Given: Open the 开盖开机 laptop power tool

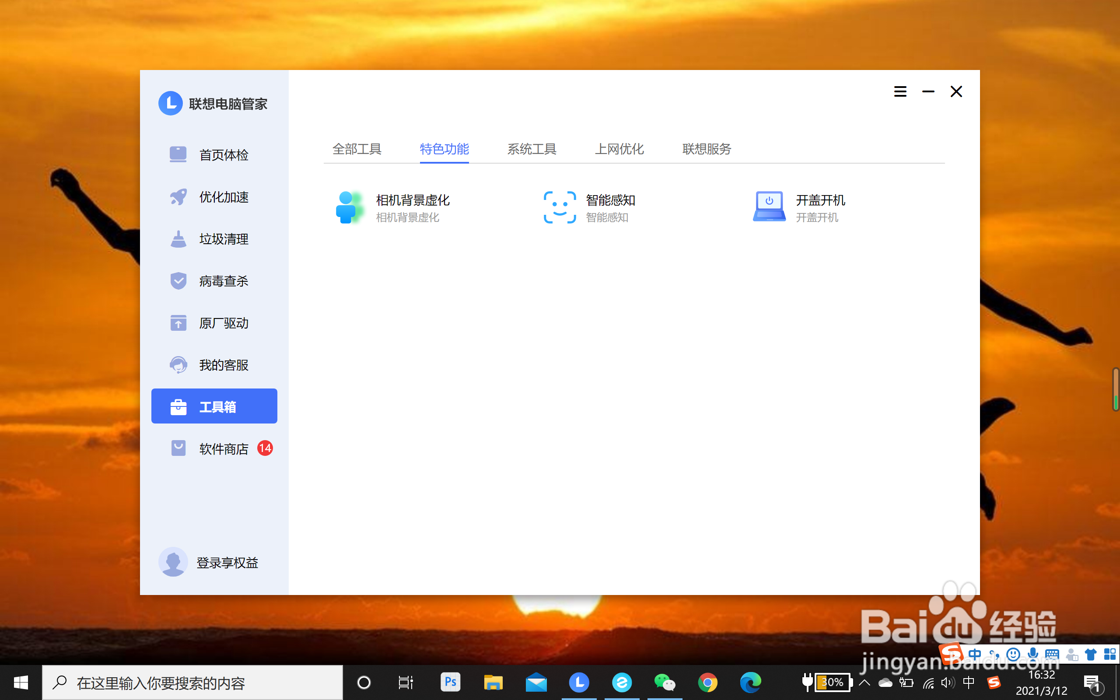Looking at the screenshot, I should tap(800, 207).
